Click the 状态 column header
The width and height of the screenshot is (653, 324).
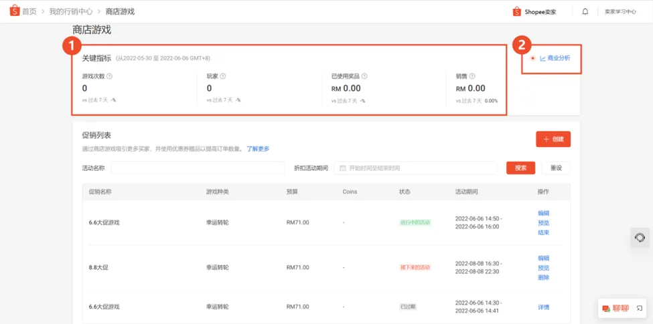tap(405, 192)
